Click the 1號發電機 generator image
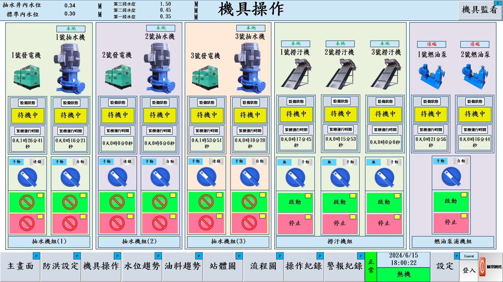The width and height of the screenshot is (503, 282). [x=27, y=76]
